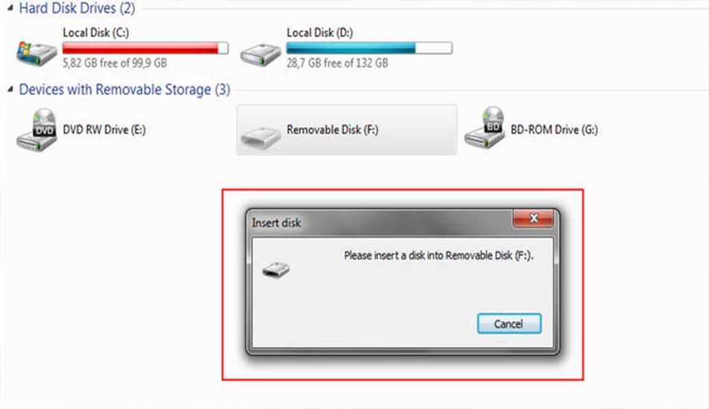Collapse the Hard Disk Drives group arrow
The image size is (709, 409).
pyautogui.click(x=10, y=8)
